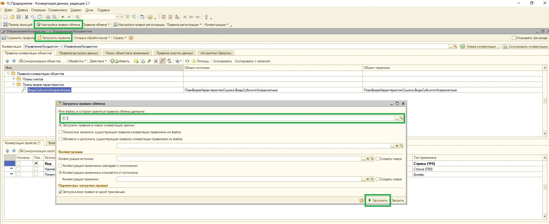Click the wrench tools icon in the toolbar

pos(206,17)
